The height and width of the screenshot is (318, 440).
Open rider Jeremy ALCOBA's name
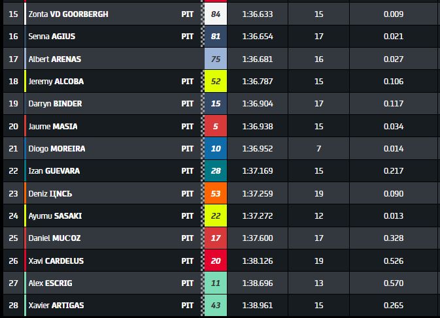pyautogui.click(x=56, y=82)
